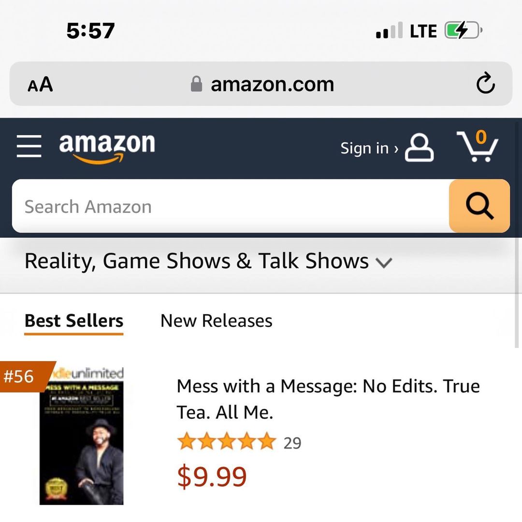Click the chevron next to Talk Shows
This screenshot has height=522, width=522.
(384, 262)
